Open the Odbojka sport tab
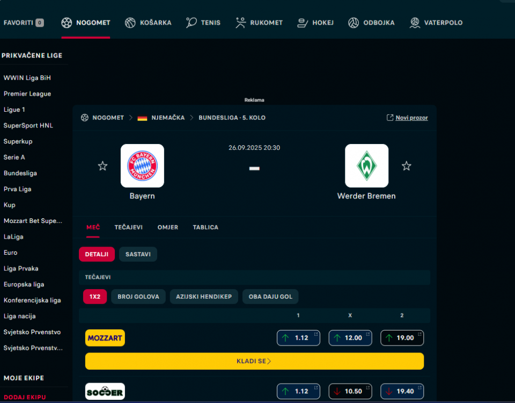 click(x=371, y=23)
